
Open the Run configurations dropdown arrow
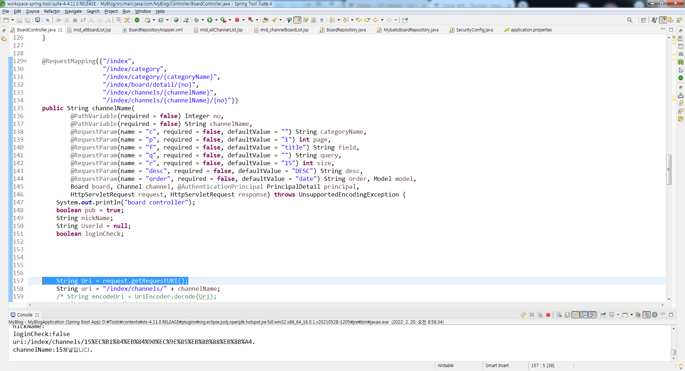click(x=216, y=20)
